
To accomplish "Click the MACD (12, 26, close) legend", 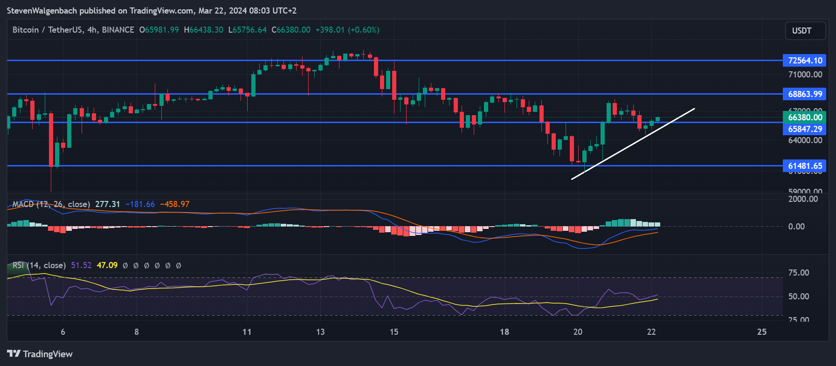I will click(x=51, y=204).
